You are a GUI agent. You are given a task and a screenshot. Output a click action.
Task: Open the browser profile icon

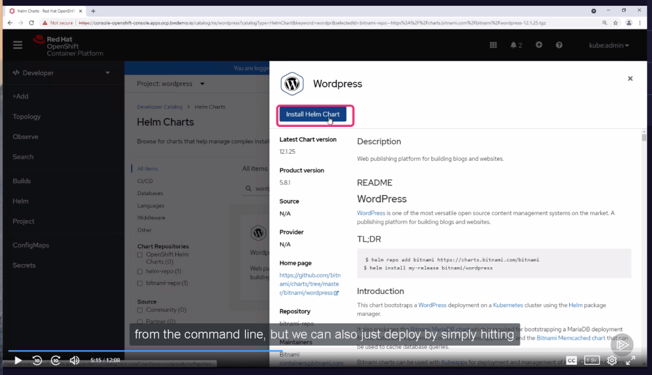pos(629,23)
